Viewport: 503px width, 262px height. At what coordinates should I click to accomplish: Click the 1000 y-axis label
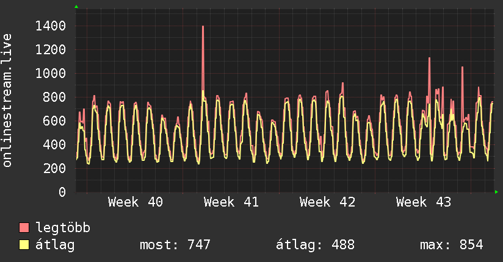[x=51, y=73]
